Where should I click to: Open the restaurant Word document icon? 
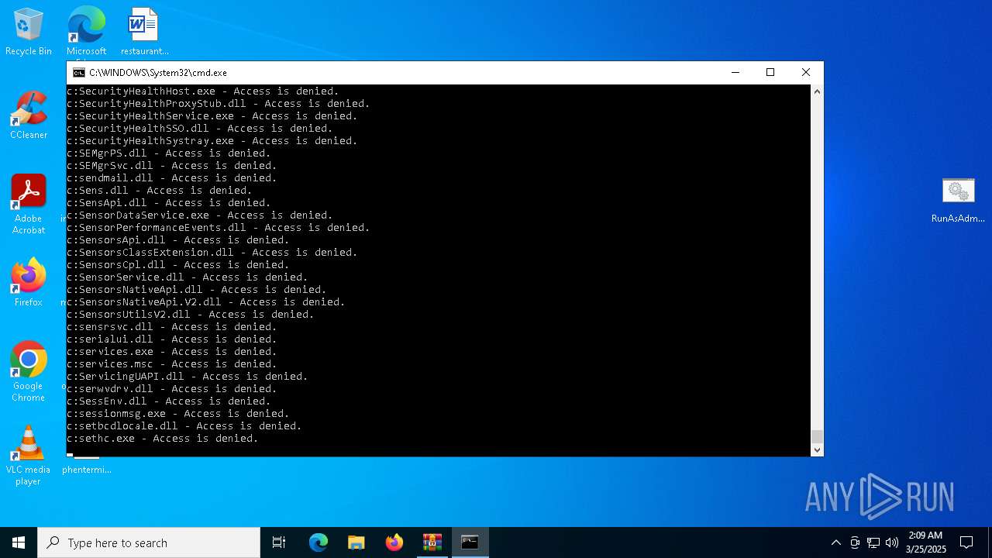(x=144, y=32)
